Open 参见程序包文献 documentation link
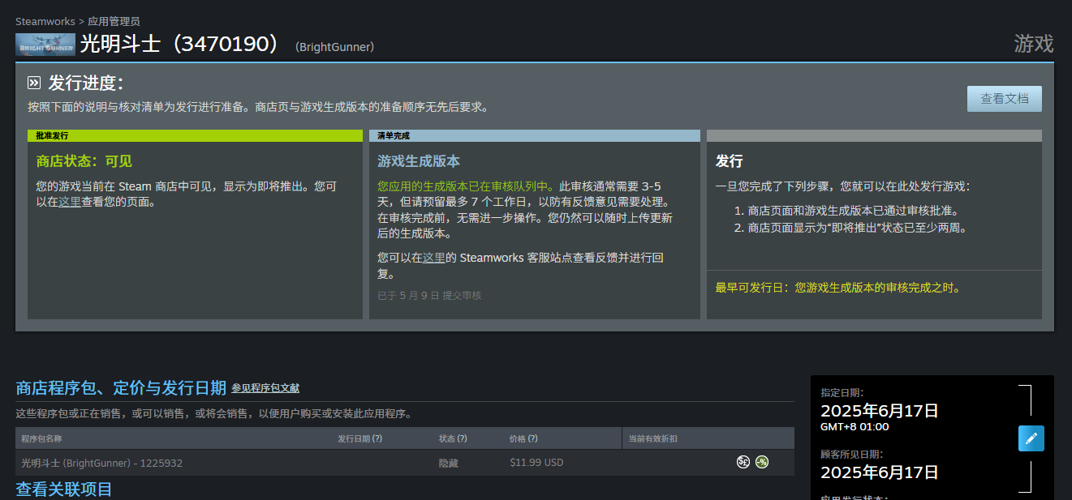Viewport: 1072px width, 500px height. tap(265, 388)
